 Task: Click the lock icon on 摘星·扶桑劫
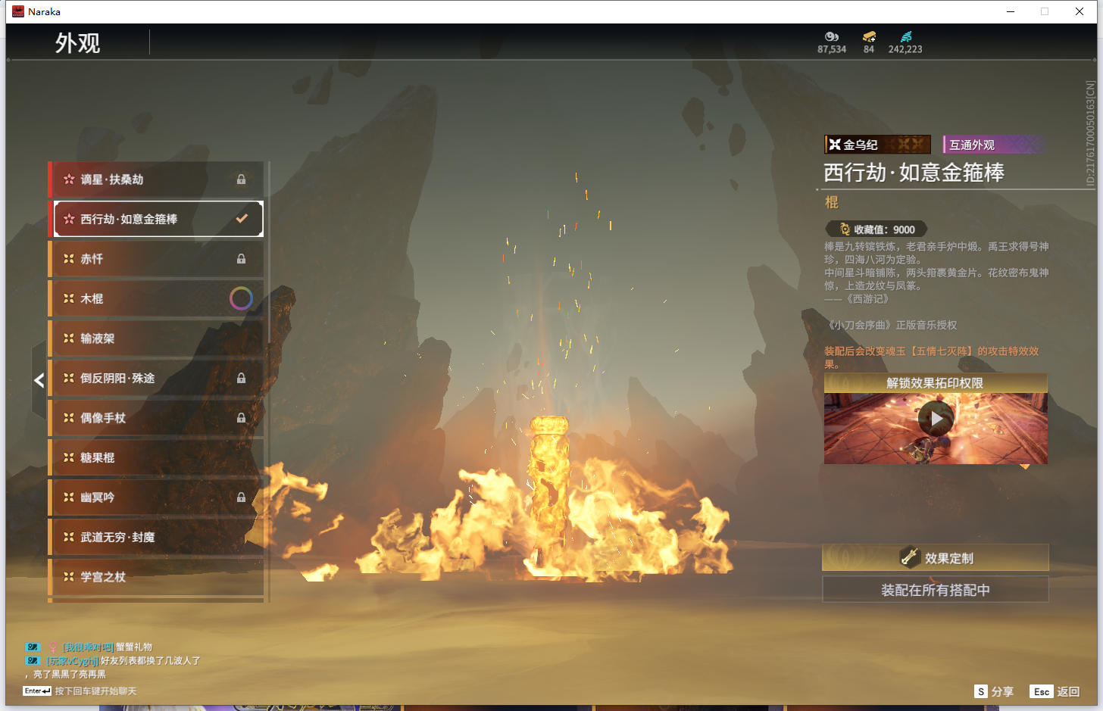point(241,179)
